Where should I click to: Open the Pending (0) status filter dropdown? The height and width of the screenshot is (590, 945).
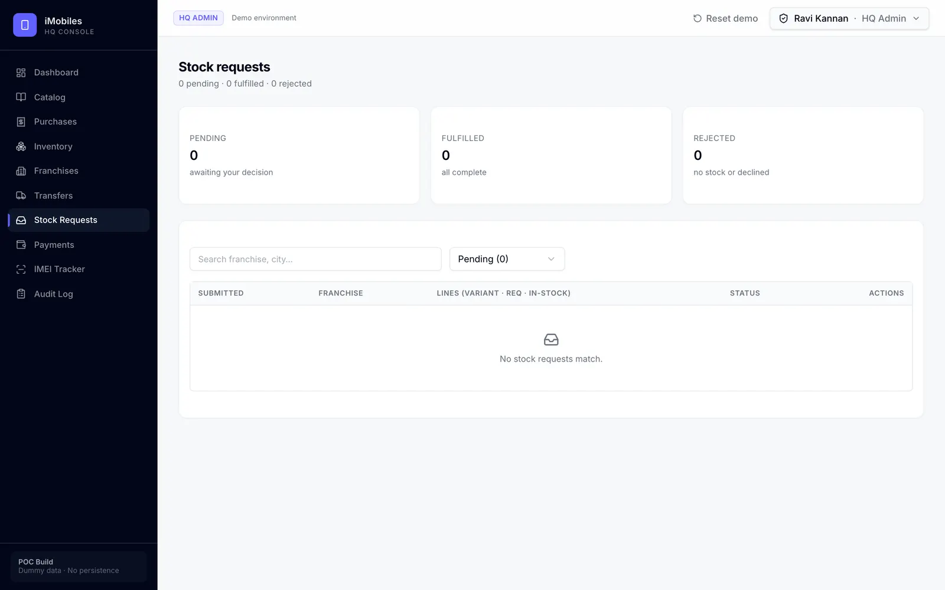507,259
